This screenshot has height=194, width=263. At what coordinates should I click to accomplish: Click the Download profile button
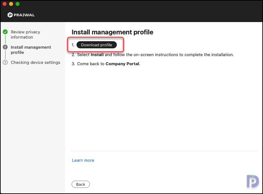tap(97, 45)
